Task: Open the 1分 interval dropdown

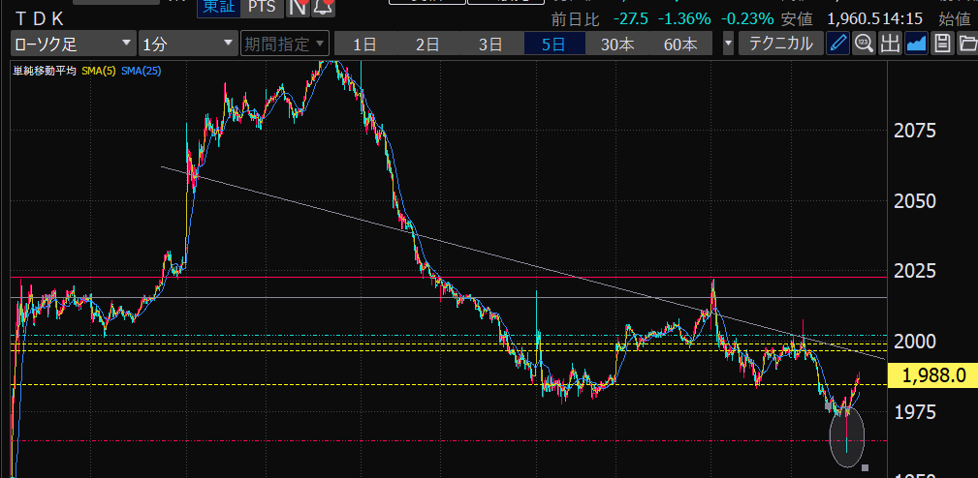Action: 187,44
